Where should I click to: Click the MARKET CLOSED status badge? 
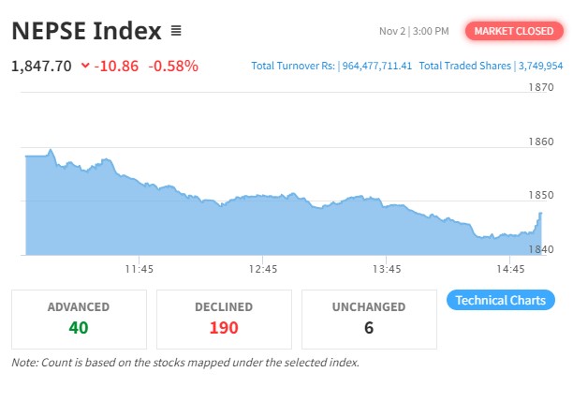(513, 31)
